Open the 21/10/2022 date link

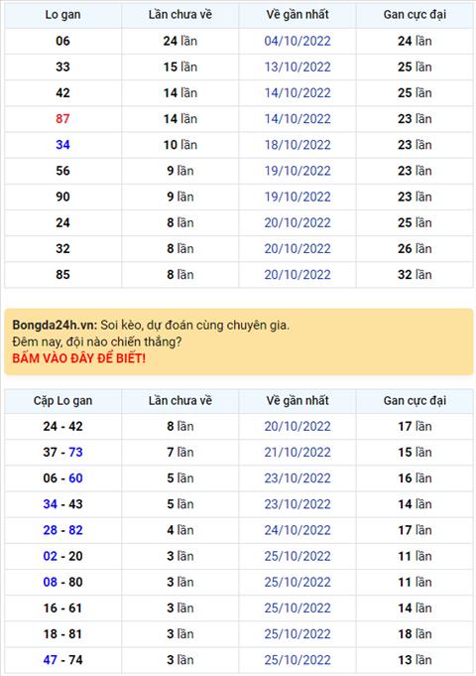coord(297,453)
